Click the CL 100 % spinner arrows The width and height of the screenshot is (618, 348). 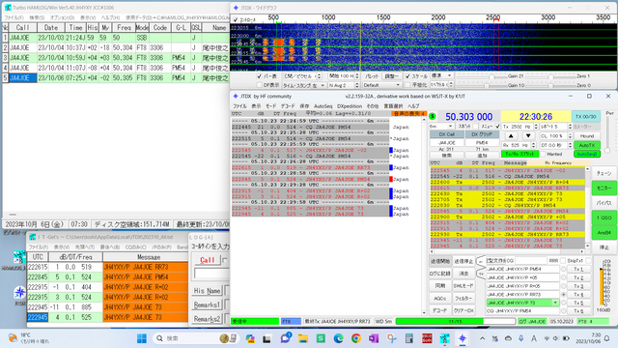coord(570,135)
